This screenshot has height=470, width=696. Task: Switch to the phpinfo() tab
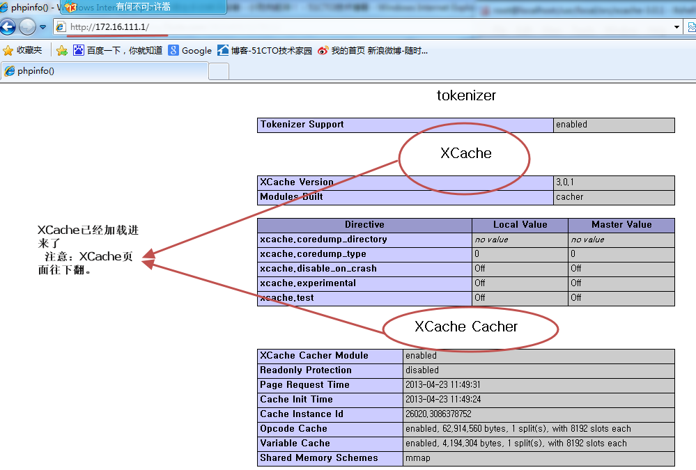pos(105,71)
